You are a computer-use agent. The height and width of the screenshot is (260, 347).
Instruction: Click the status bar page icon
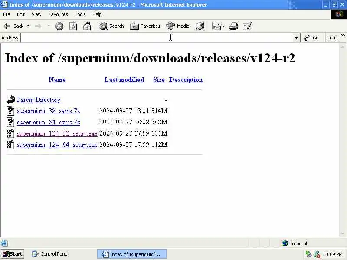pyautogui.click(x=4, y=243)
